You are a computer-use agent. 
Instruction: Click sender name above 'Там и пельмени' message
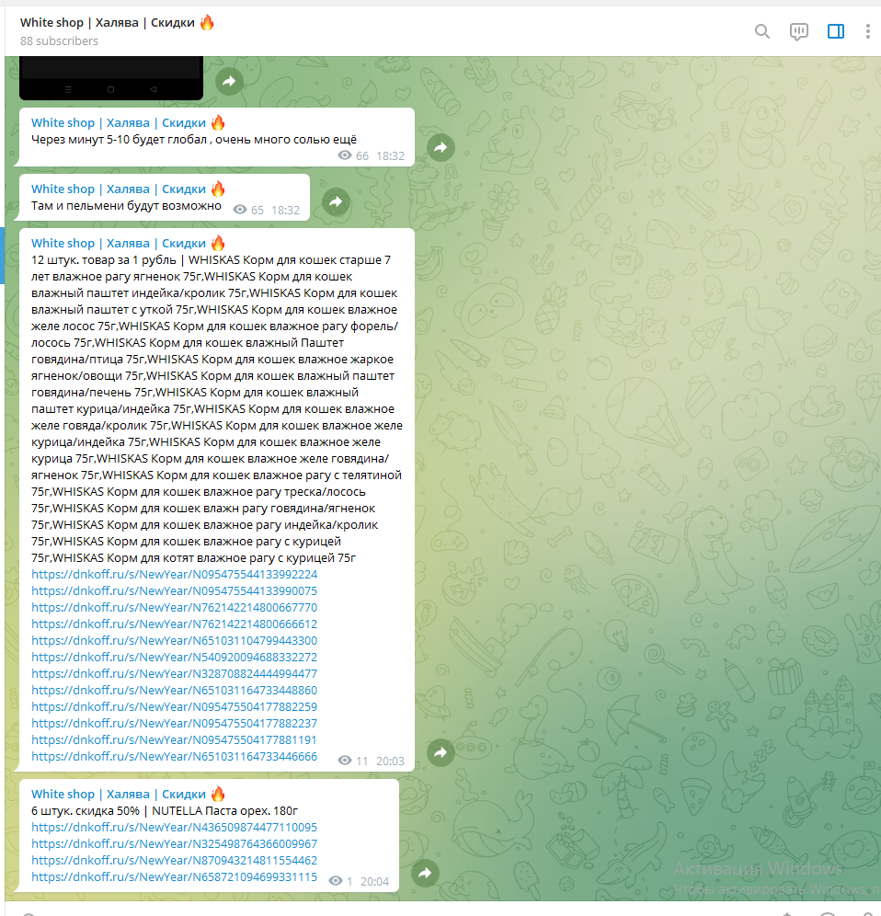[128, 189]
